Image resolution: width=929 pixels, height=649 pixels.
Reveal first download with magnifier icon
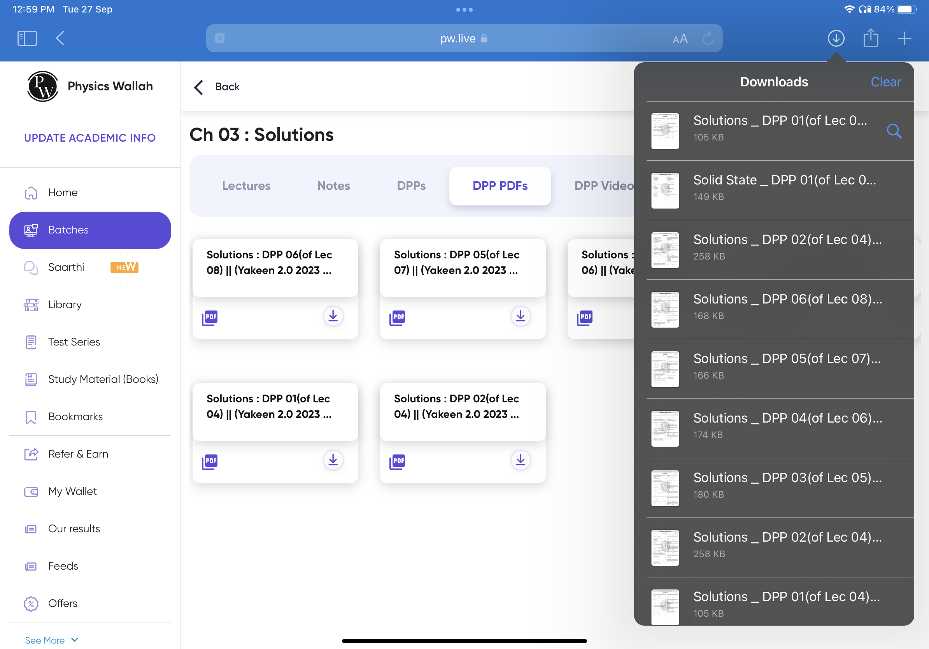pos(893,131)
